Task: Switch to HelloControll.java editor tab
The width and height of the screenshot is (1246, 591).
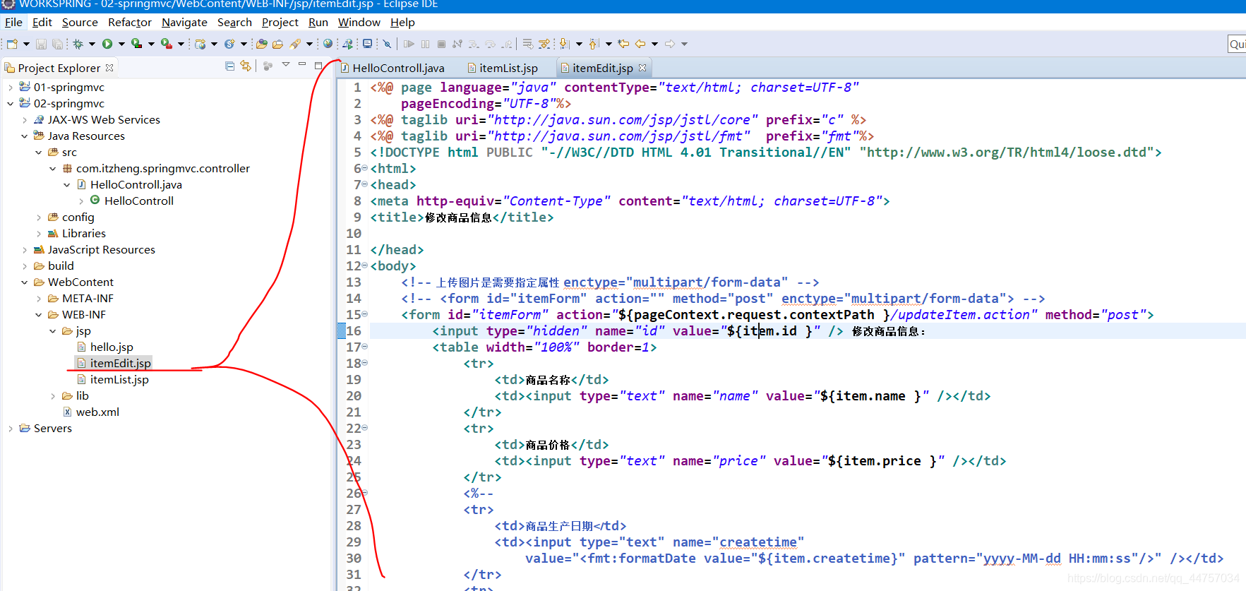Action: pos(393,68)
